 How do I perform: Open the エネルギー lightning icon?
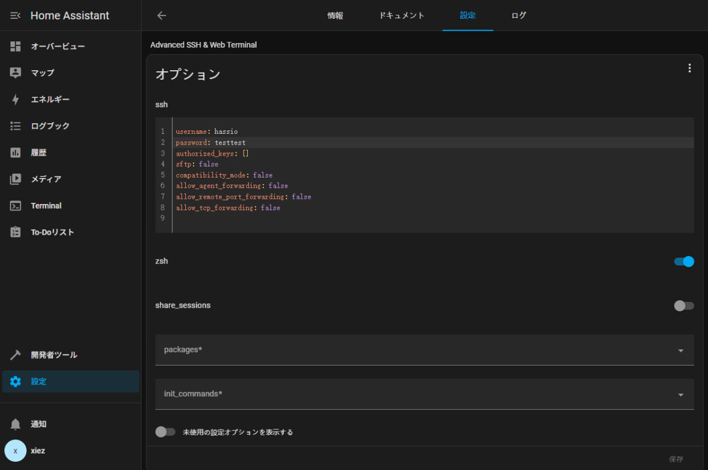click(15, 99)
